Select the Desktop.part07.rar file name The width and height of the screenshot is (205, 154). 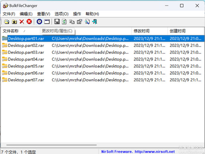click(x=26, y=80)
